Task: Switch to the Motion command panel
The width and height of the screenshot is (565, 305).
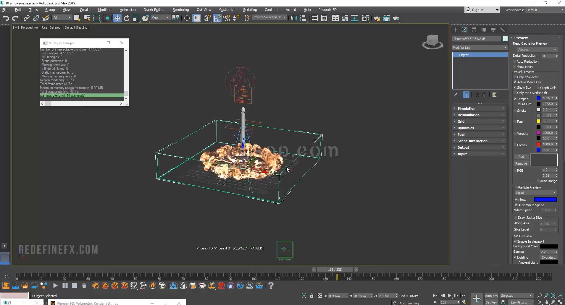Action: pyautogui.click(x=484, y=30)
